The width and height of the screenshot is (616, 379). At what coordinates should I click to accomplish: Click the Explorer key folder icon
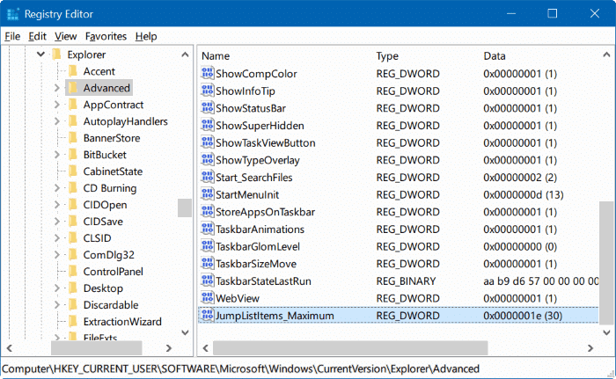click(x=57, y=55)
